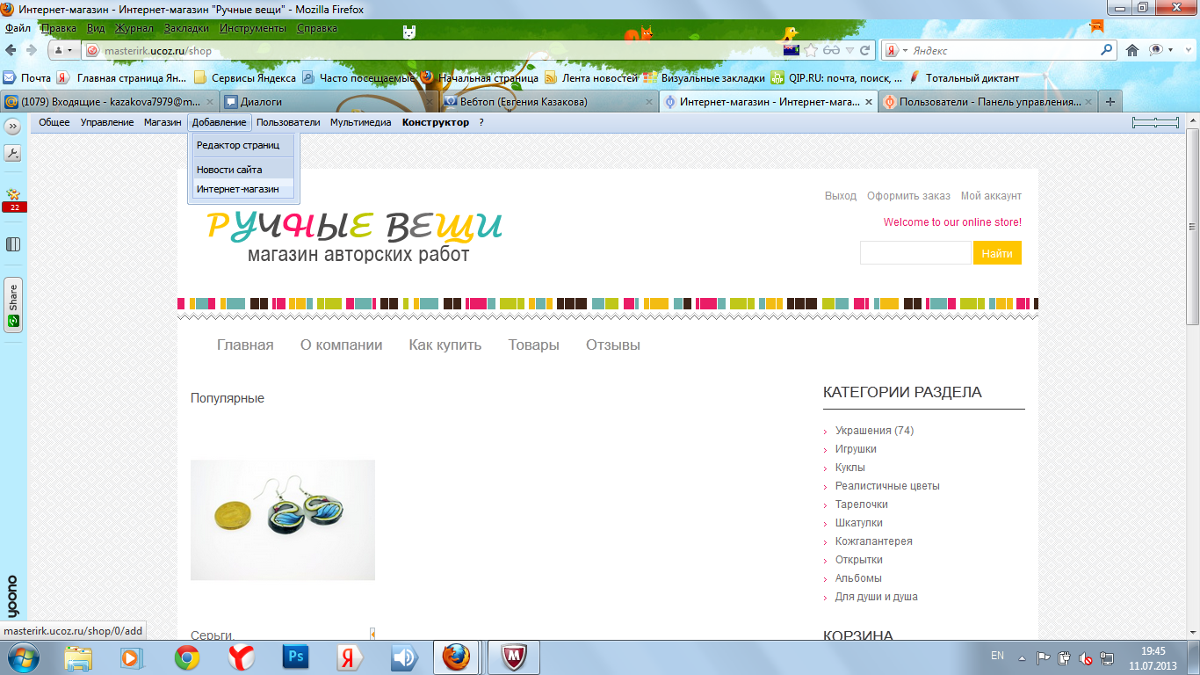
Task: Open the Управление admin menu
Action: (107, 122)
